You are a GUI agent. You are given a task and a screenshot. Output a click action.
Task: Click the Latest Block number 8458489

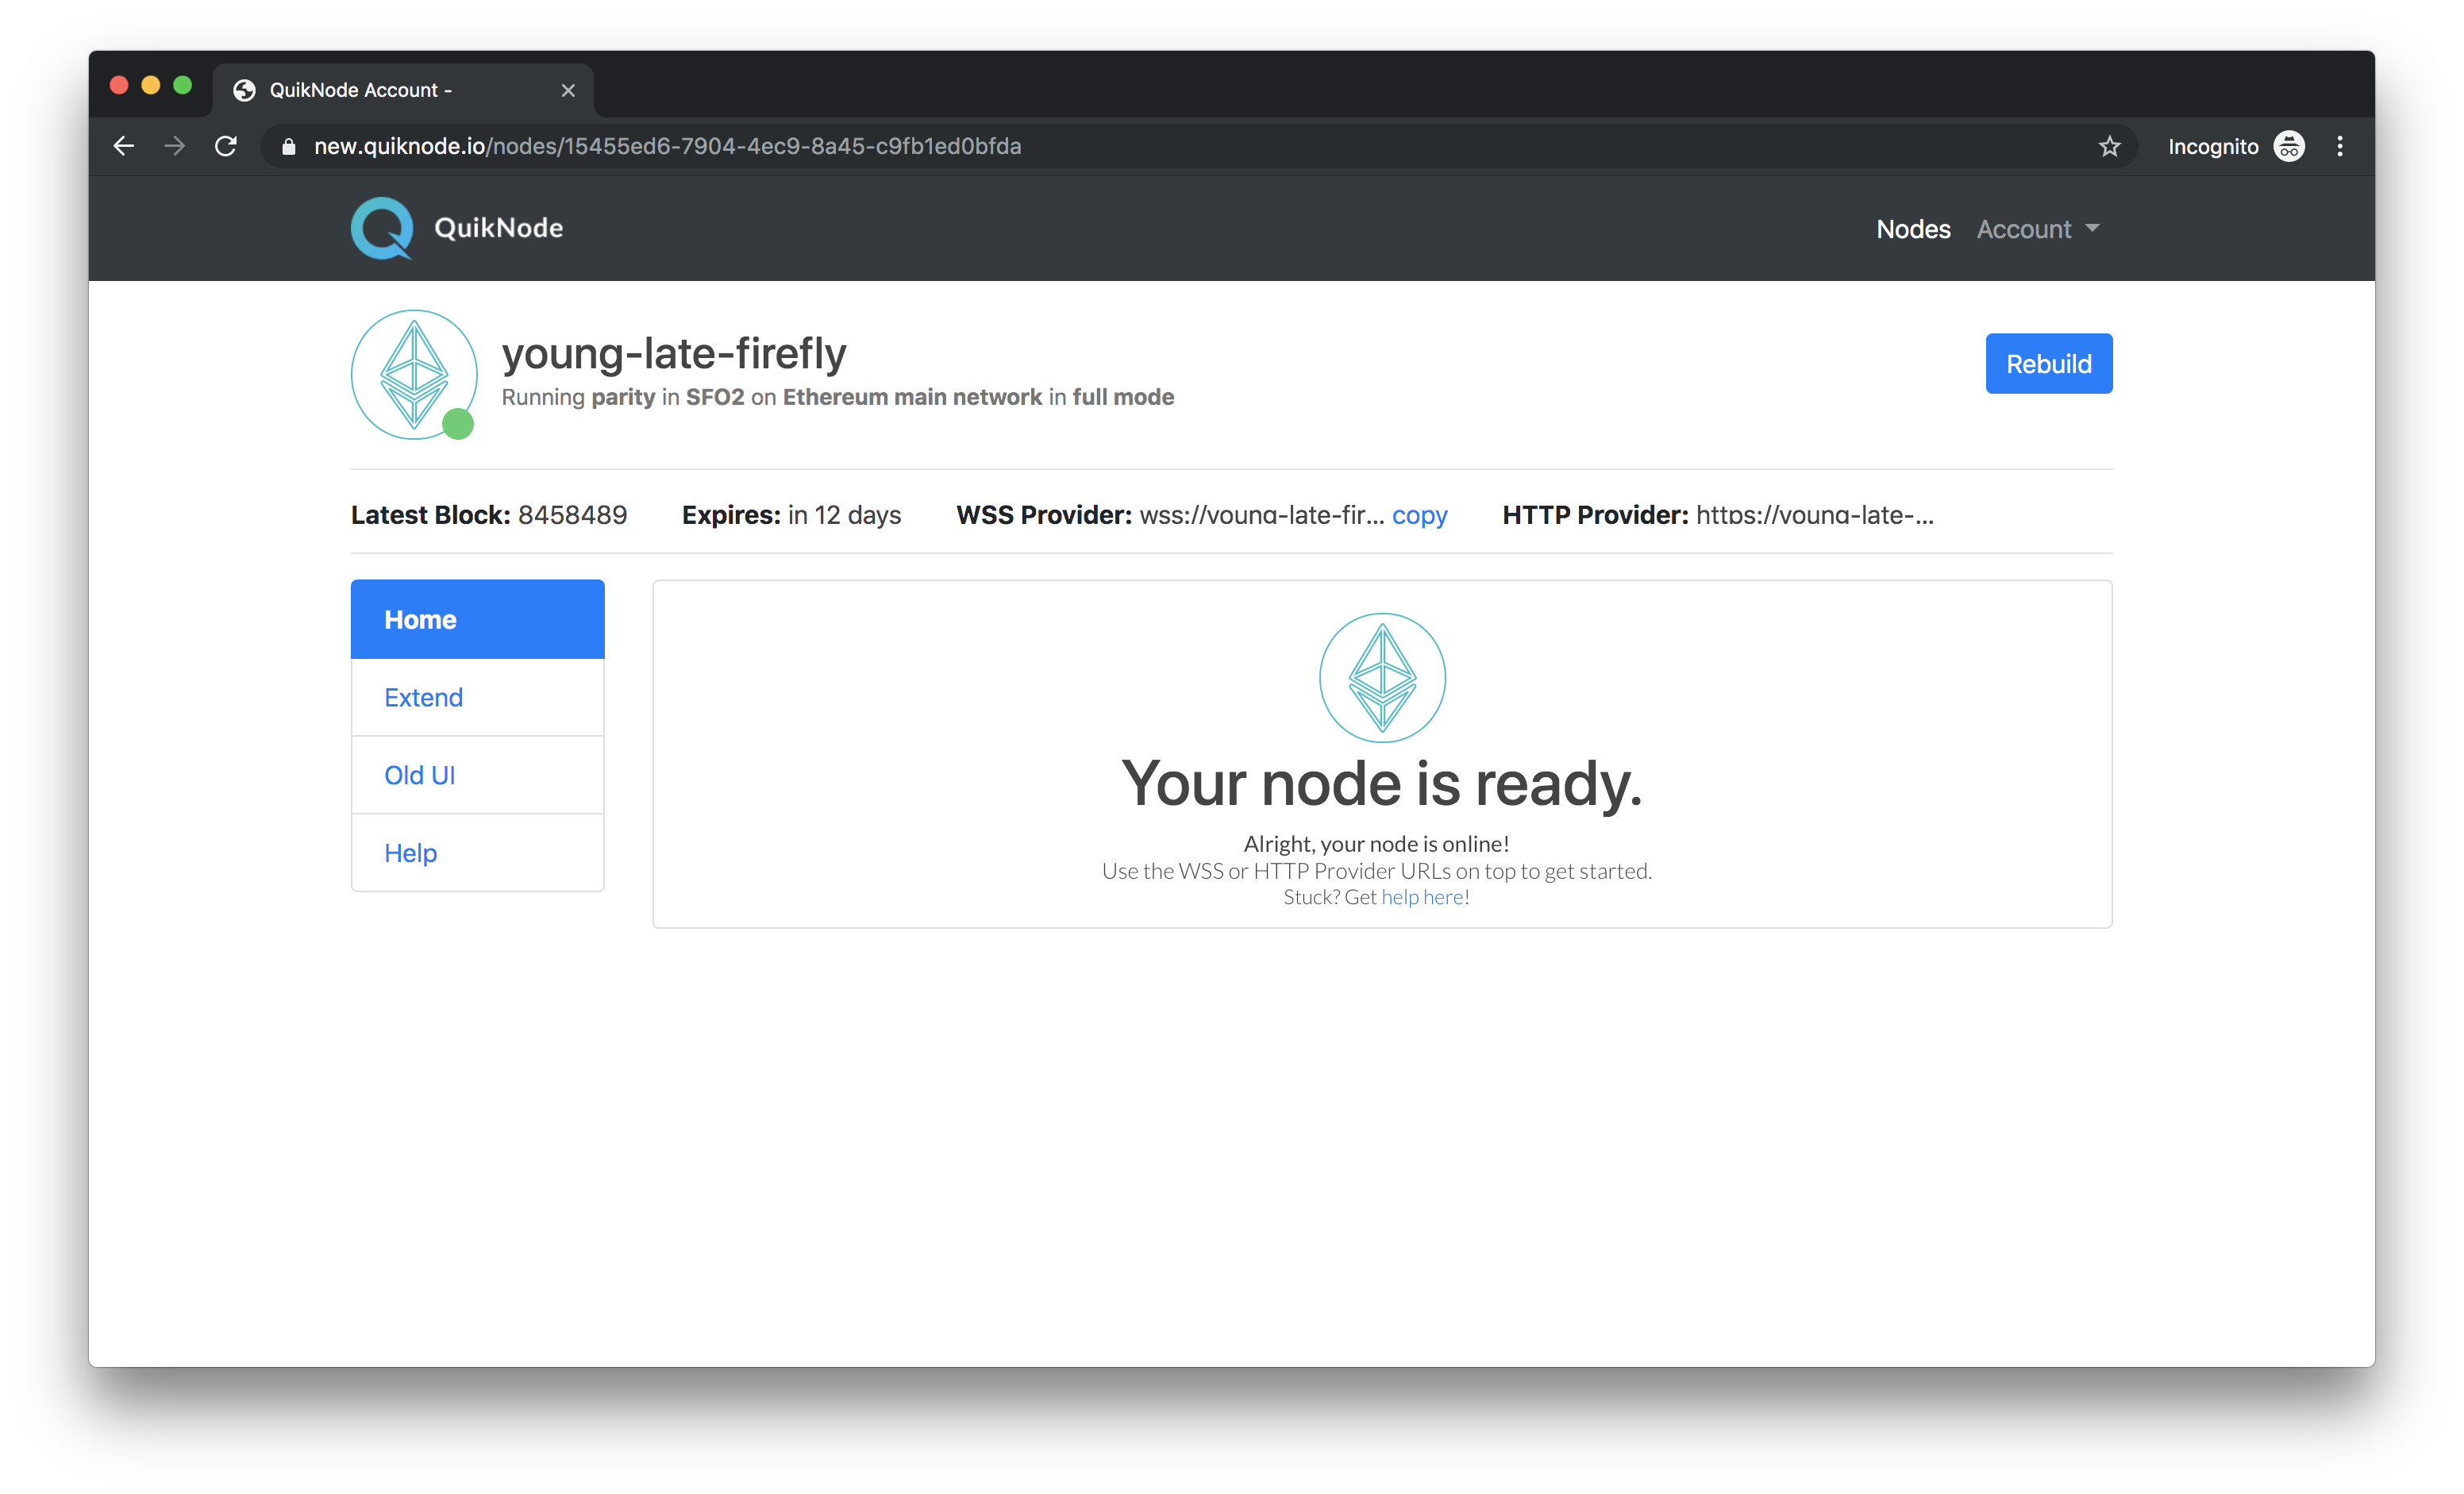tap(572, 515)
